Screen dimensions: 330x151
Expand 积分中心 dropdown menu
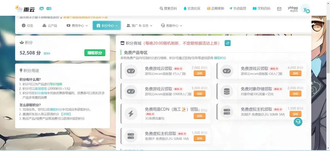(107, 26)
